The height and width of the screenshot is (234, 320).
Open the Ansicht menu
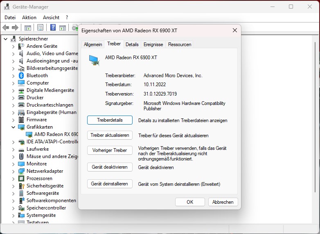[51, 18]
